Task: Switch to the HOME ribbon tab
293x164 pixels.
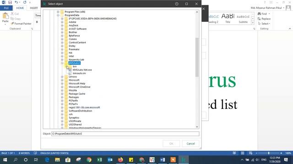Action: [x=20, y=8]
